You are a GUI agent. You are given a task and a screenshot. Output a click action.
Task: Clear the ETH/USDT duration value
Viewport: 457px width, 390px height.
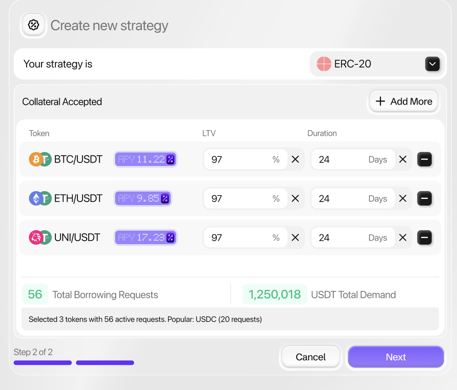[x=403, y=198]
